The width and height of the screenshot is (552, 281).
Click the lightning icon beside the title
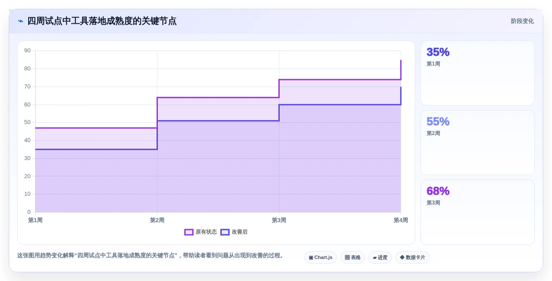point(21,21)
